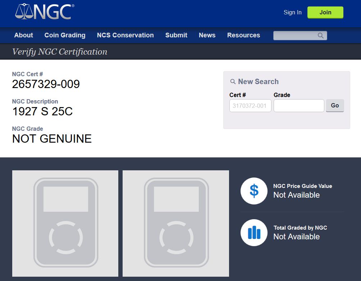Click the NGC Grade label

(27, 129)
